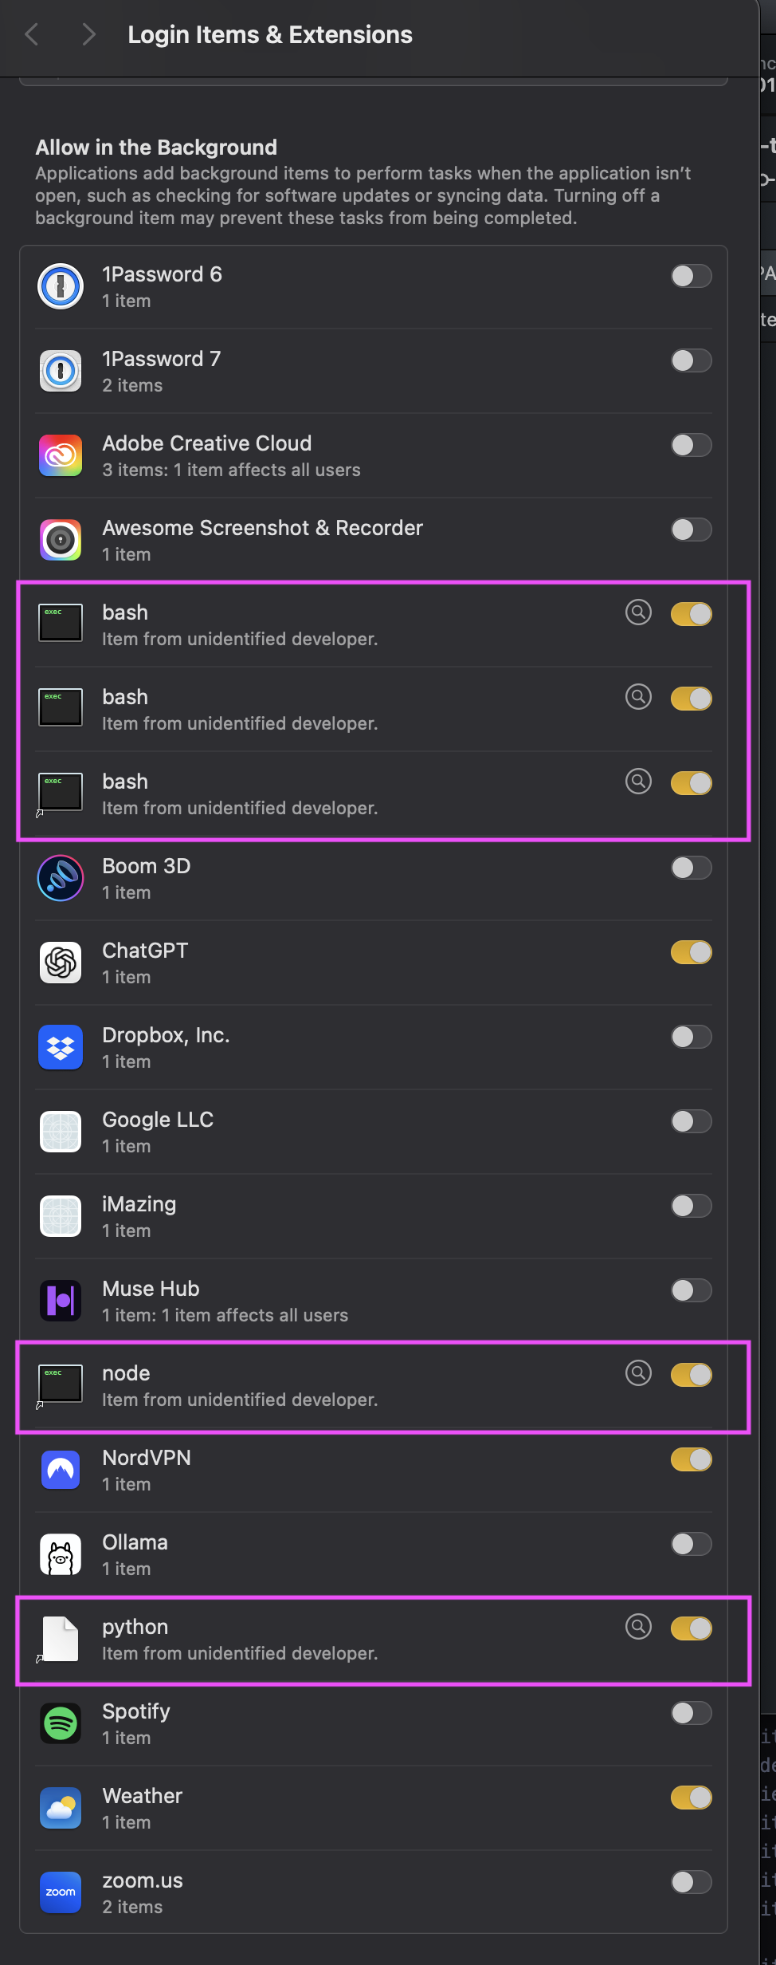This screenshot has height=1965, width=776.
Task: Click the Adobe Creative Cloud icon
Action: point(61,455)
